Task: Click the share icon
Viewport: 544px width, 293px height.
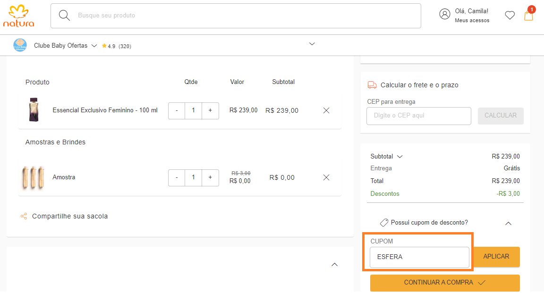Action: tap(24, 217)
